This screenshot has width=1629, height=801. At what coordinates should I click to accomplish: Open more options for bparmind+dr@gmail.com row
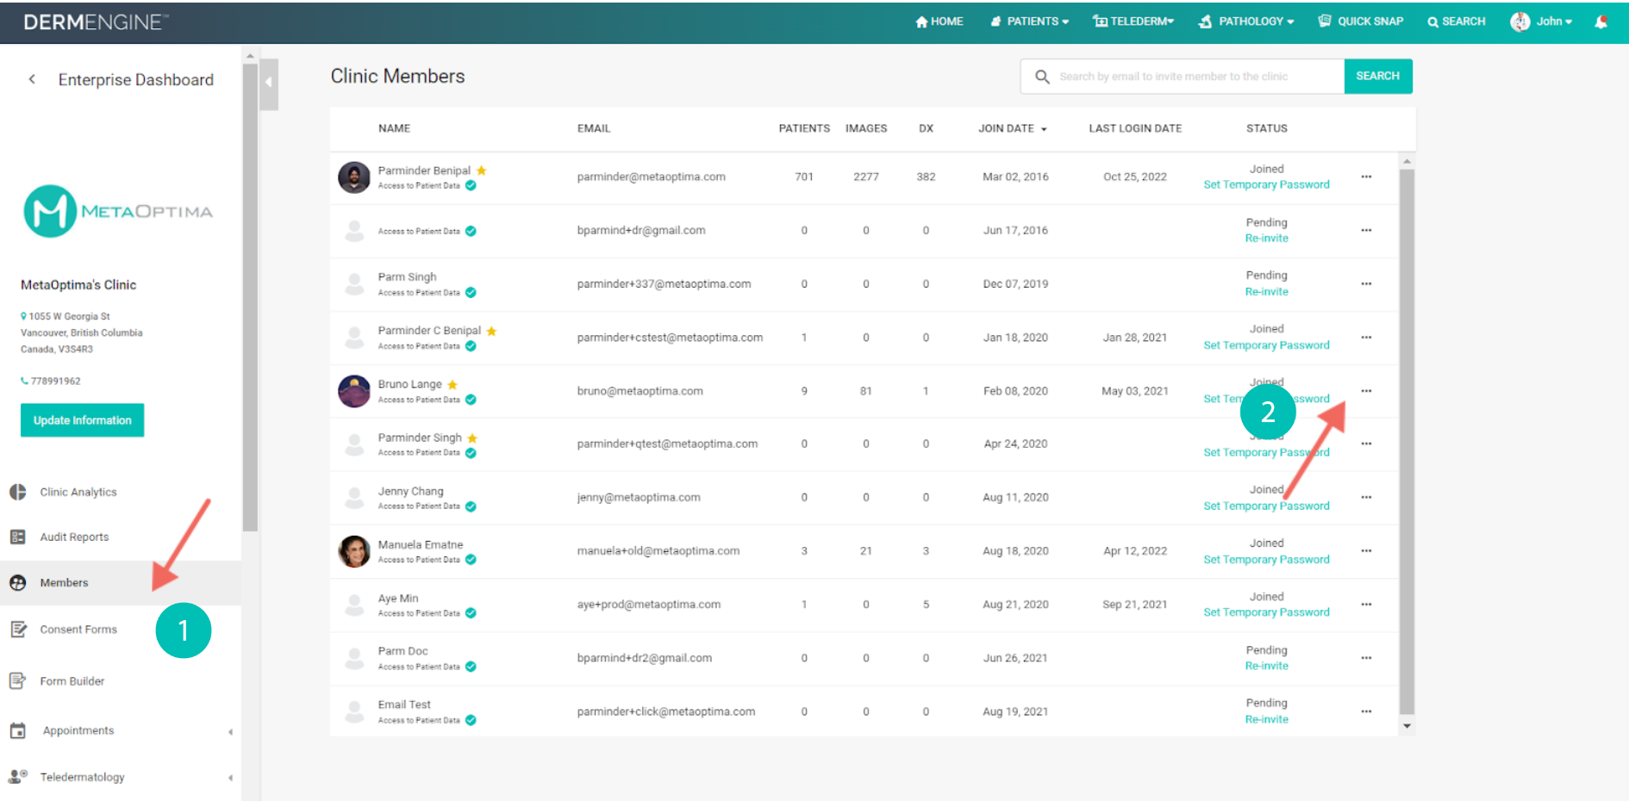[x=1366, y=230]
